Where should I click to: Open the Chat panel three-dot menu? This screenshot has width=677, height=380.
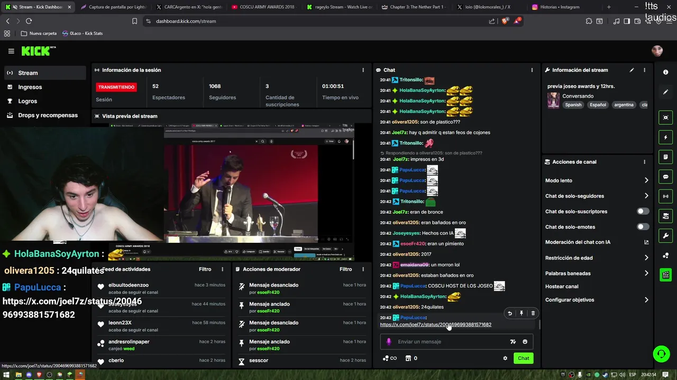(x=532, y=70)
